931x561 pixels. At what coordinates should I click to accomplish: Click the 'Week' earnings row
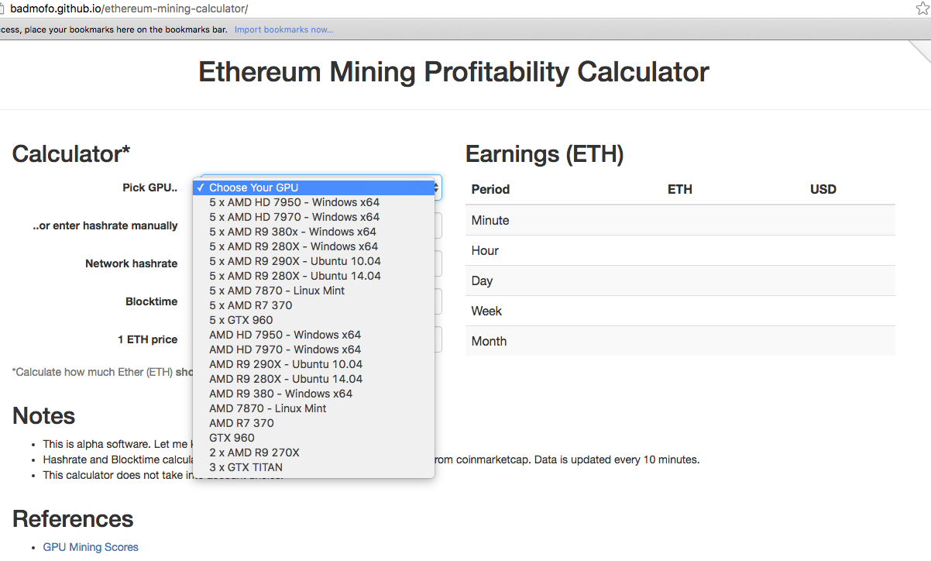pos(680,311)
